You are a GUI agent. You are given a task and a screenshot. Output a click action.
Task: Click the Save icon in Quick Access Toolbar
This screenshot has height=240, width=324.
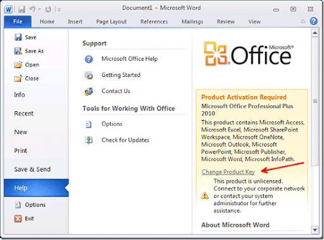coord(22,9)
